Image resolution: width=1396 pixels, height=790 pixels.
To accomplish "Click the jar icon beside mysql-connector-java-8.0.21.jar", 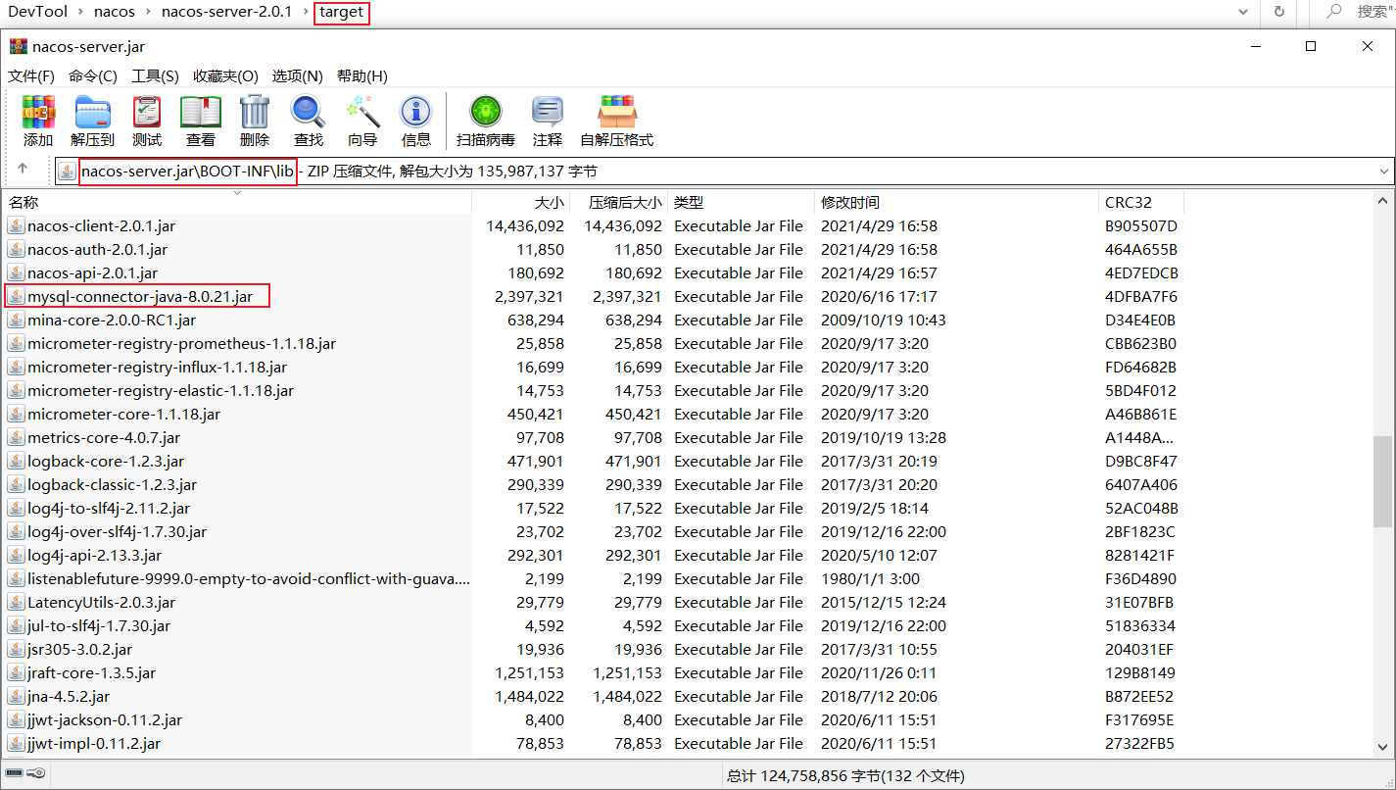I will (16, 296).
